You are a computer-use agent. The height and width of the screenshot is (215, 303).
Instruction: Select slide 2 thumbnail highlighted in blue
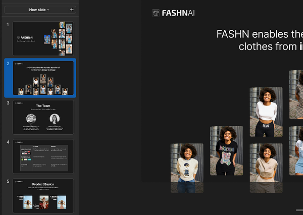coord(43,78)
